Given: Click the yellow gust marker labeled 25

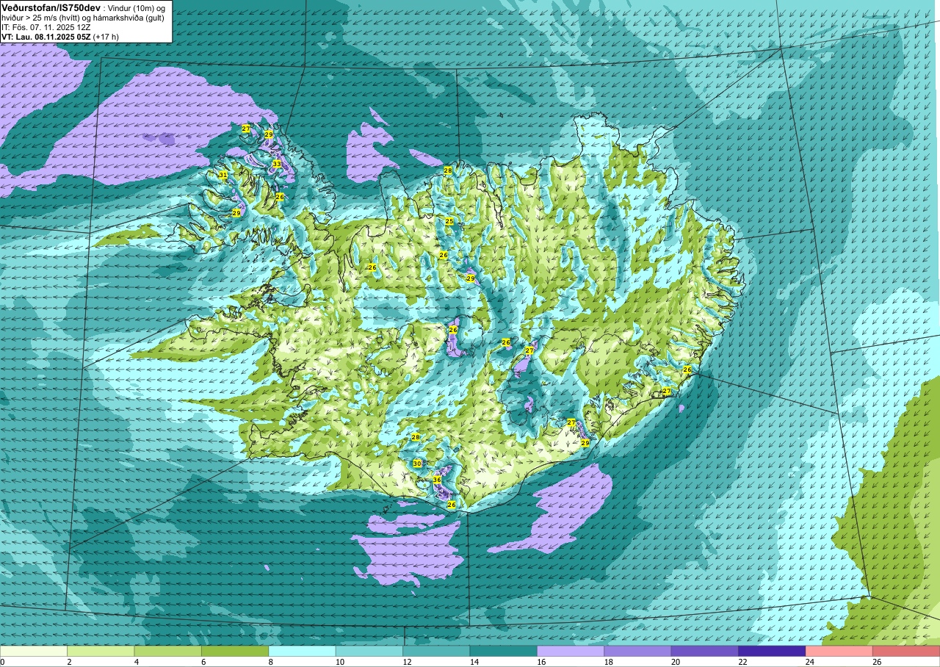Looking at the screenshot, I should pos(449,221).
